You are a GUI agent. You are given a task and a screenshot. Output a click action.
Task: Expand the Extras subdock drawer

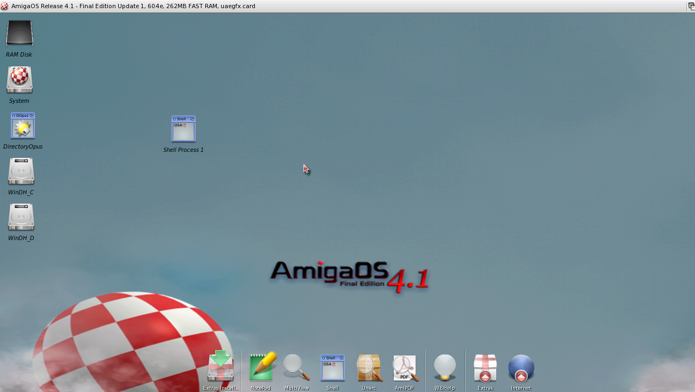click(485, 367)
